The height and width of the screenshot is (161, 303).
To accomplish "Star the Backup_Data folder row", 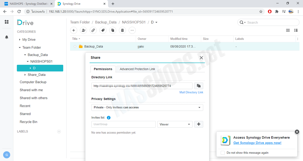I will (75, 46).
